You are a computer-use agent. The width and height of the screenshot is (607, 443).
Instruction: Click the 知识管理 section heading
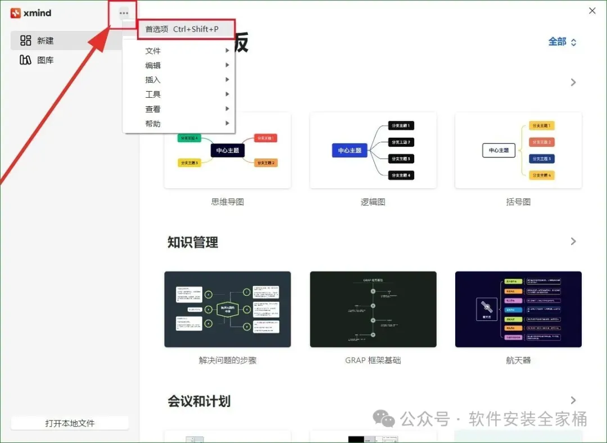[193, 242]
